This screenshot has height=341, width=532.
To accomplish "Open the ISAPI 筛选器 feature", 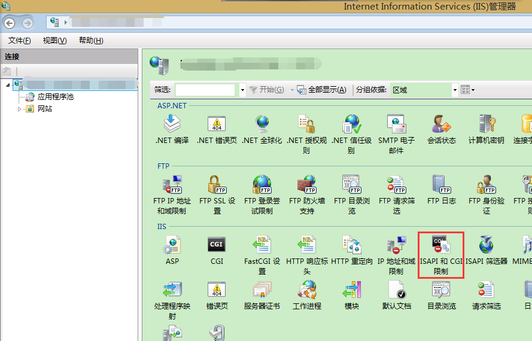I will 486,251.
